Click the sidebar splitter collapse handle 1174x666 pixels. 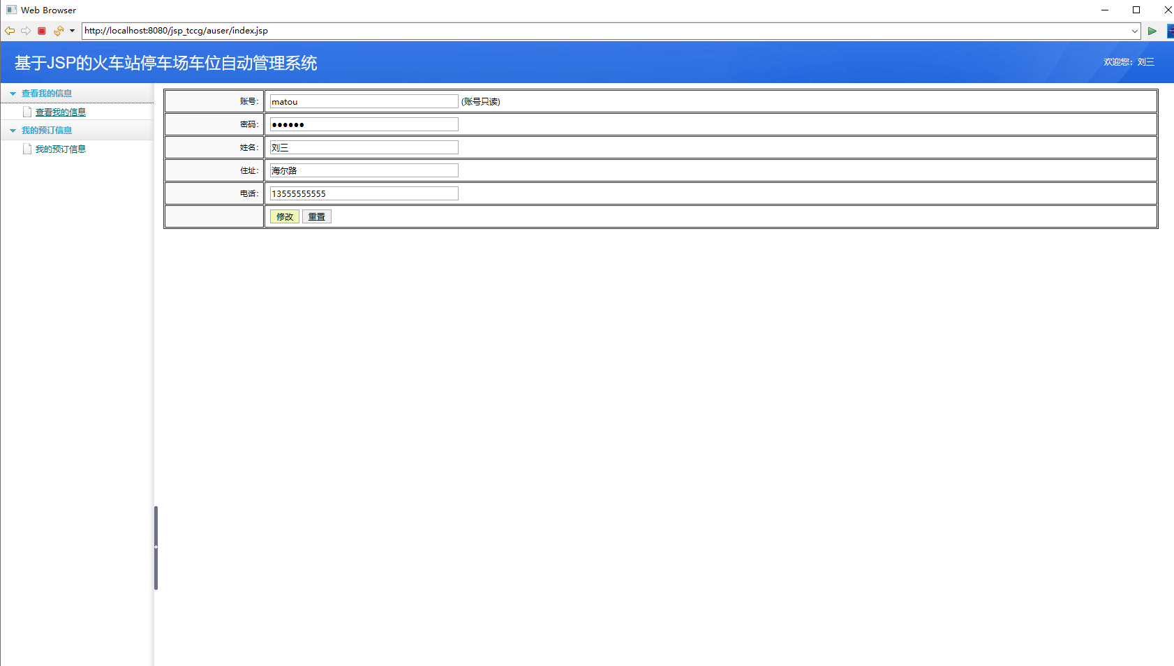pos(156,548)
